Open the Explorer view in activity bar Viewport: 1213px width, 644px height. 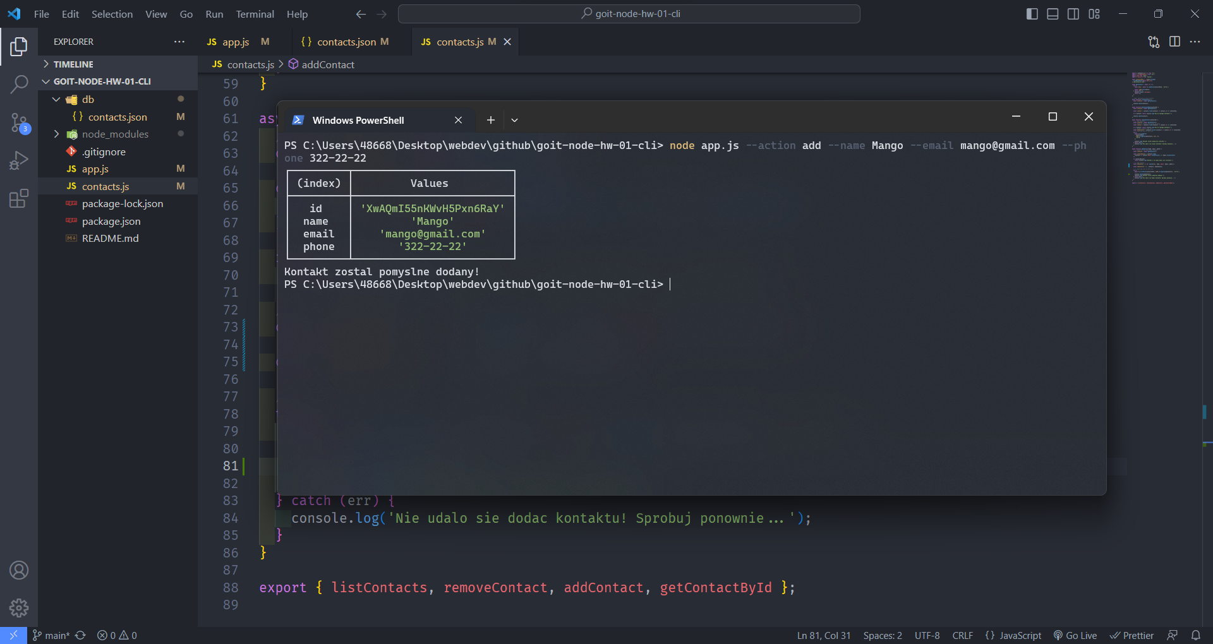click(19, 46)
